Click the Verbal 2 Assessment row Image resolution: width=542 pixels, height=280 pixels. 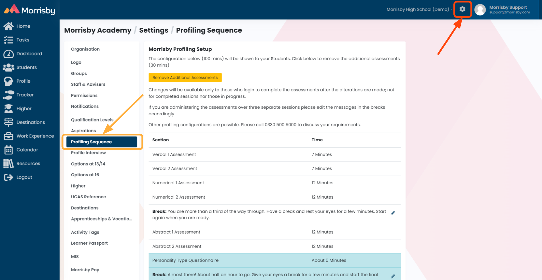coord(275,168)
